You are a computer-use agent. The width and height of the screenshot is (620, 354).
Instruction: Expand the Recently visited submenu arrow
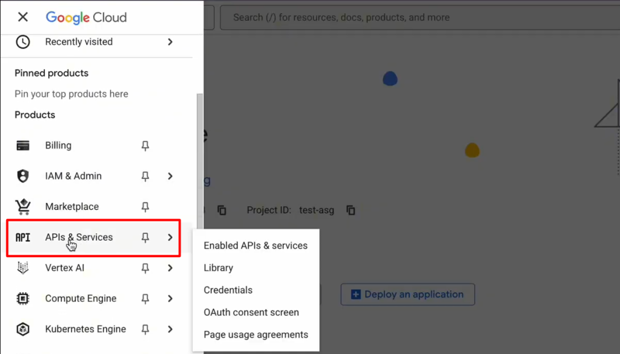coord(170,42)
